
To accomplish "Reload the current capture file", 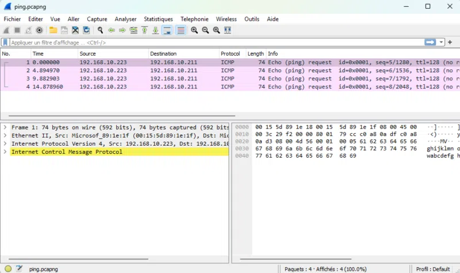I will (86, 30).
